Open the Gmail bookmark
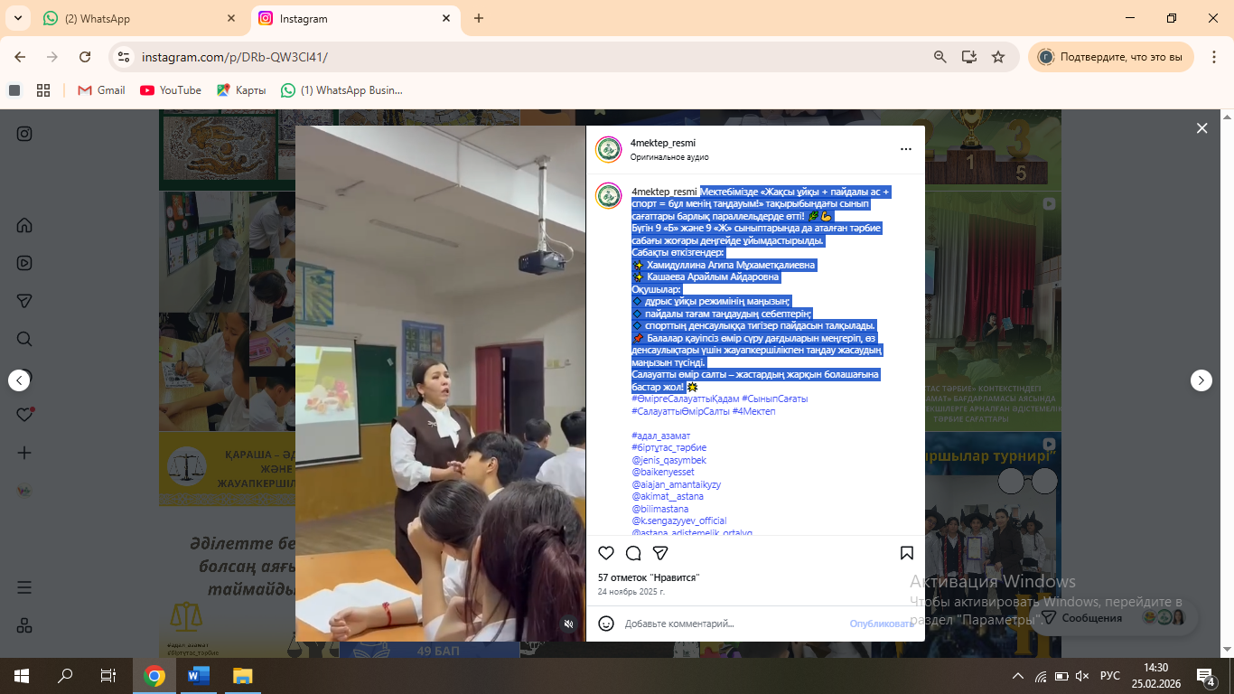Image resolution: width=1234 pixels, height=694 pixels. 101,90
